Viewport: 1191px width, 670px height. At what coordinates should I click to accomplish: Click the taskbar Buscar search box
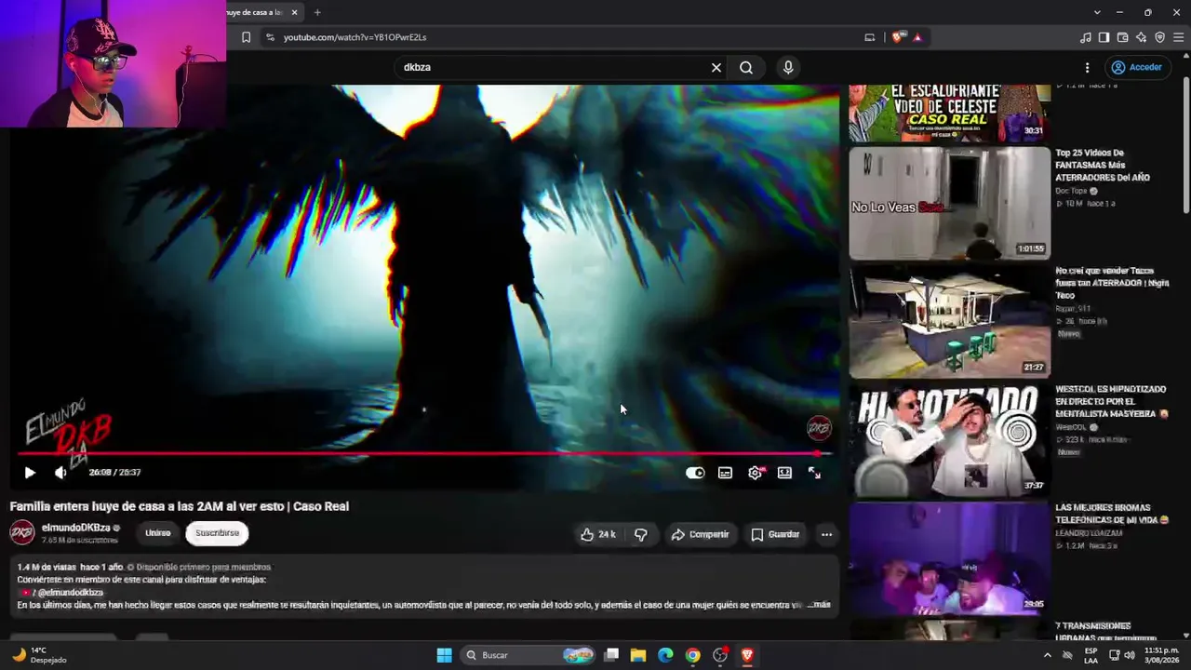point(529,655)
